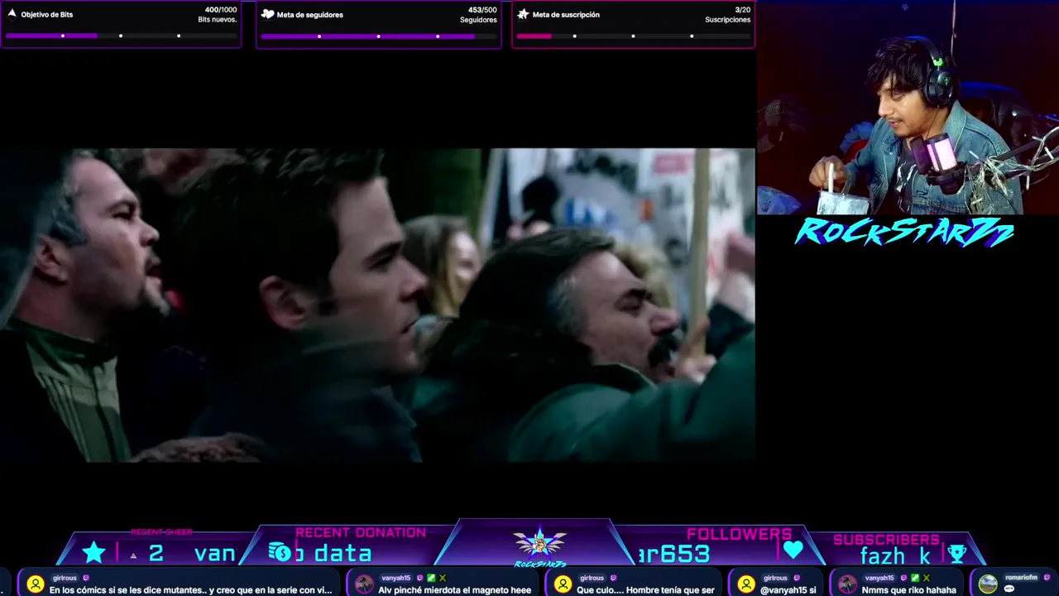
Task: Click the '400/1000' bits counter
Action: [x=221, y=10]
